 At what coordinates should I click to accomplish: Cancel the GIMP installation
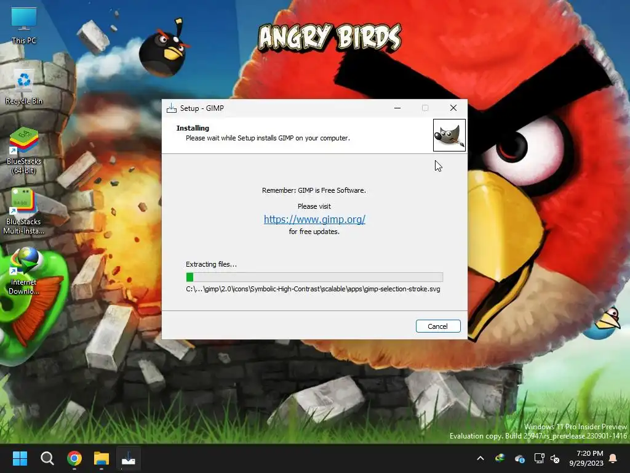click(438, 326)
